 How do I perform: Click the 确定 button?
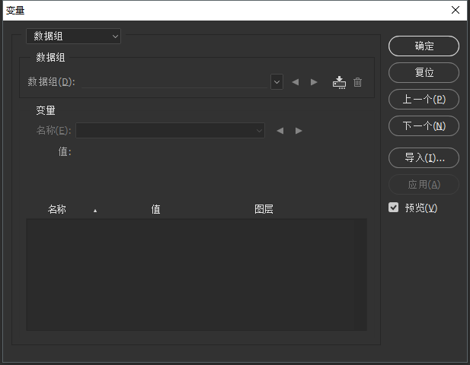point(424,46)
